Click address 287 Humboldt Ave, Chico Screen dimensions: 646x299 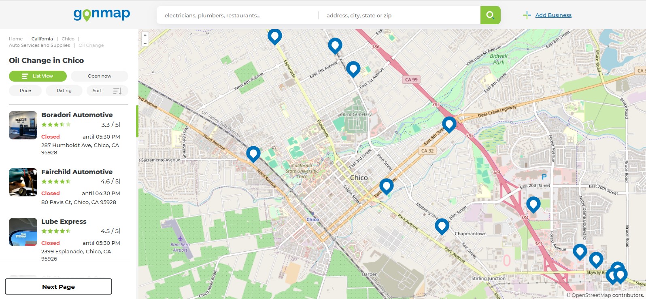(x=80, y=149)
